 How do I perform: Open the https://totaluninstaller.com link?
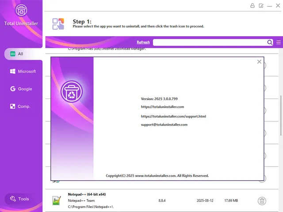(x=162, y=107)
